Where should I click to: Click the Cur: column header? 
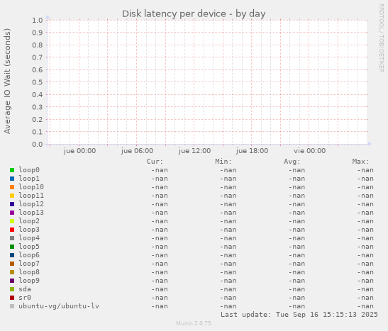coord(155,162)
